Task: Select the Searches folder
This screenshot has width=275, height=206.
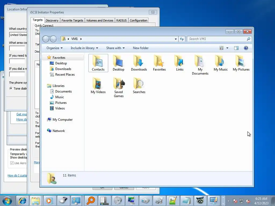Action: (139, 86)
